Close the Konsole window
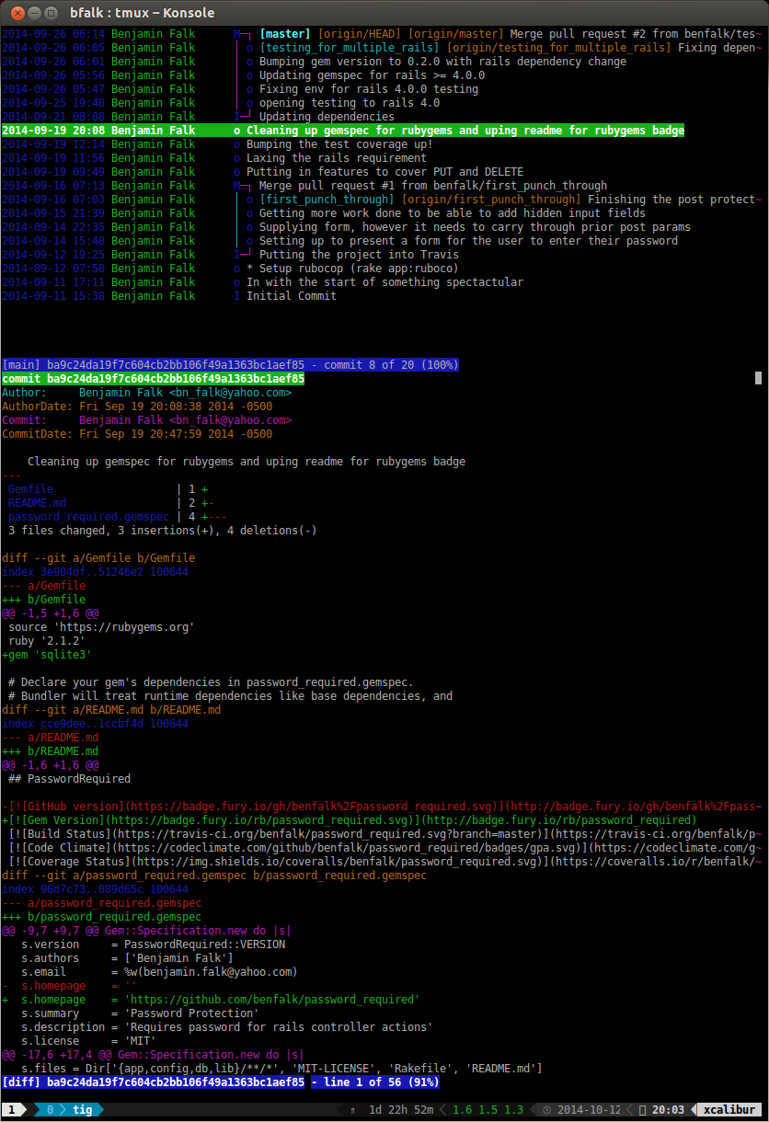The image size is (769, 1122). (14, 13)
